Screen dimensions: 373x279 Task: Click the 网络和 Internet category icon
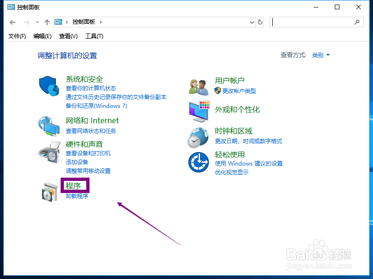pyautogui.click(x=49, y=126)
